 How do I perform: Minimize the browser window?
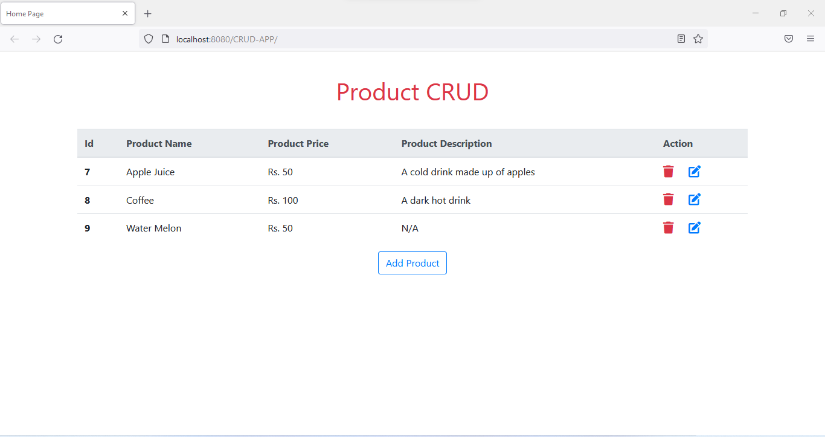[756, 13]
